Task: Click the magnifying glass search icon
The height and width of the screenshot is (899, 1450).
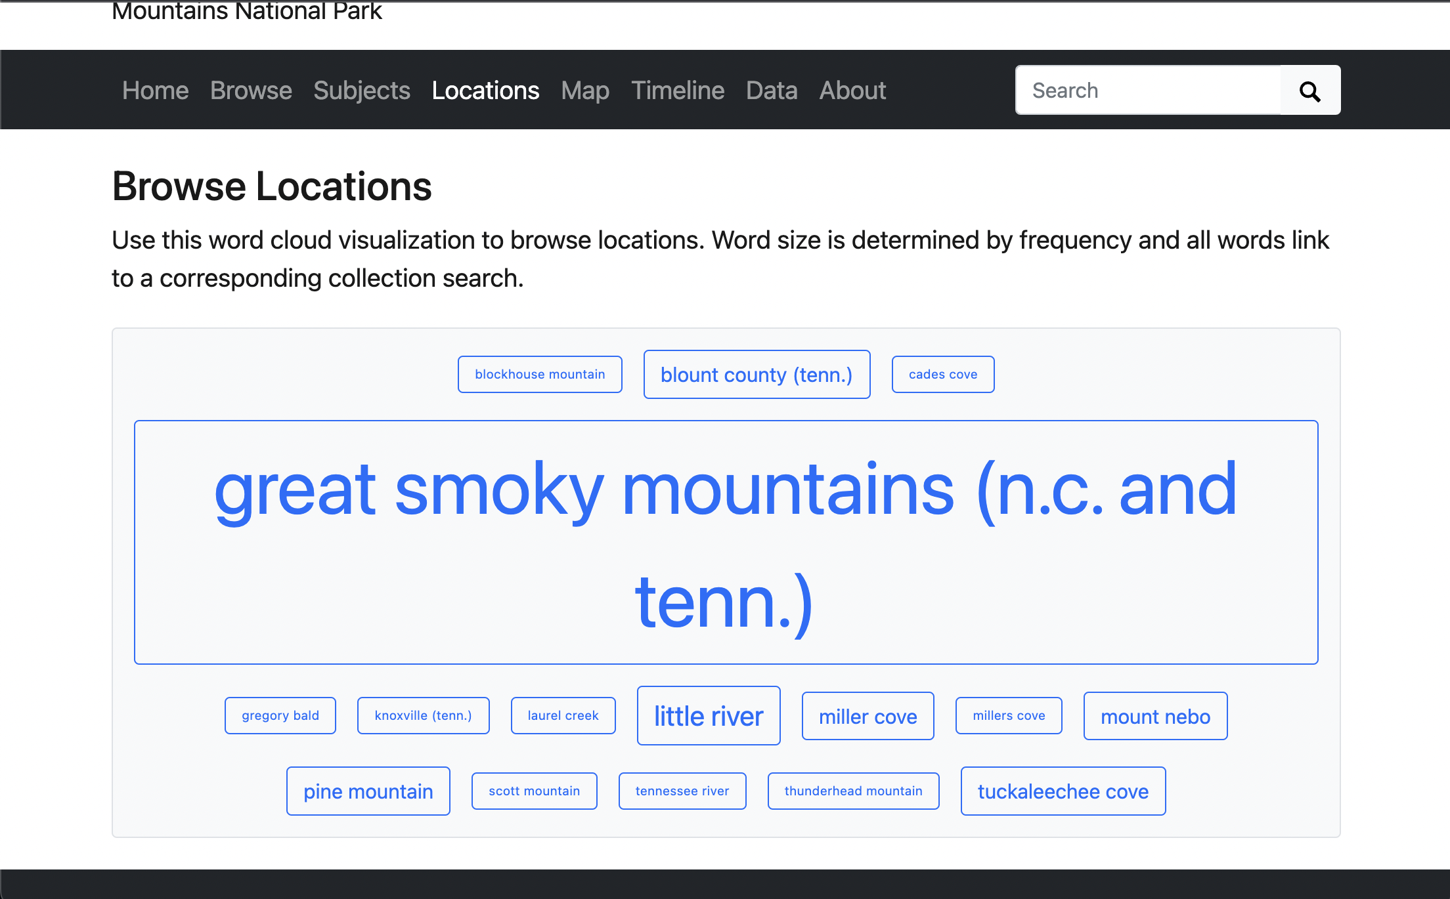Action: 1310,91
